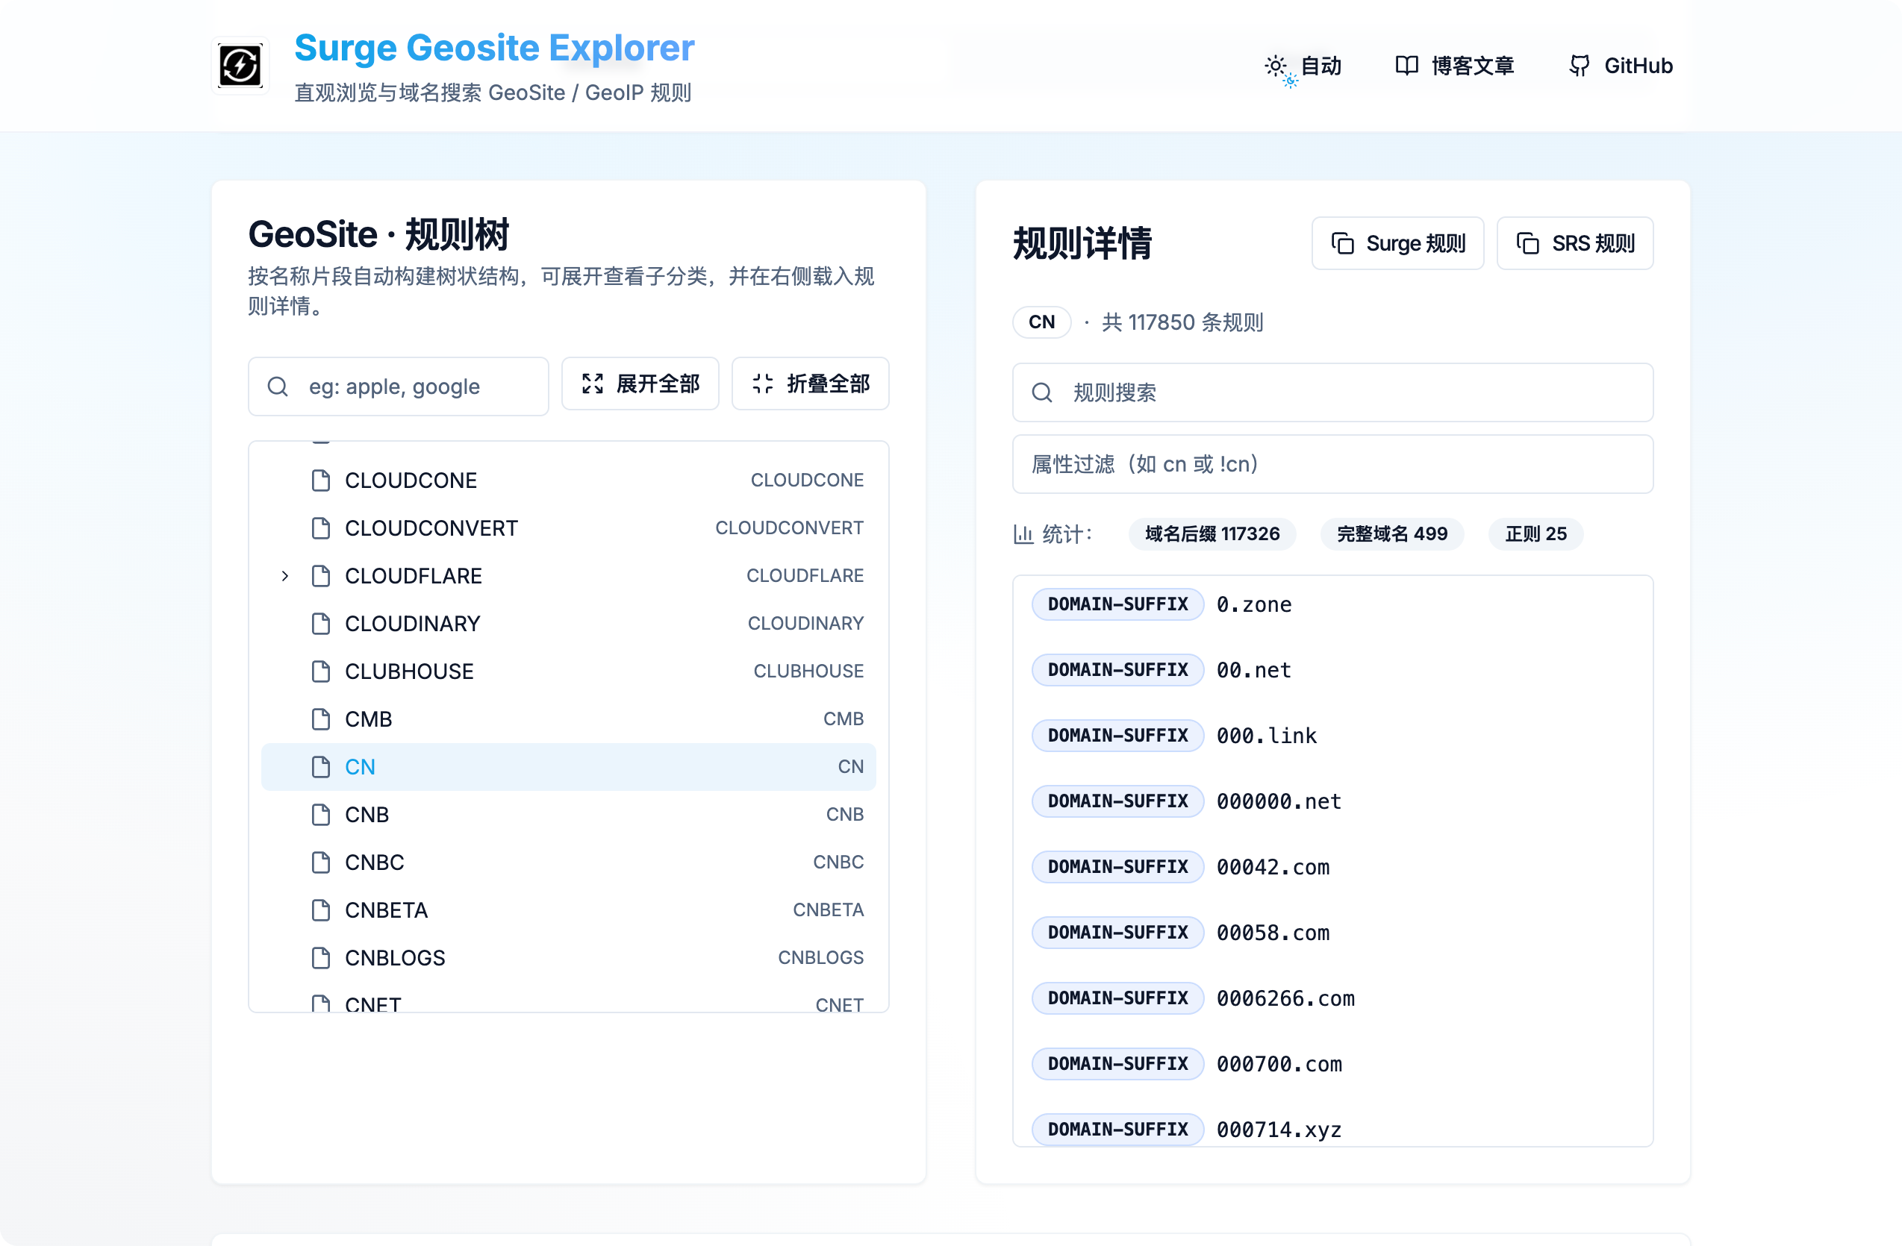Click the Surge Geosite Explorer title
The image size is (1902, 1246).
tap(495, 48)
